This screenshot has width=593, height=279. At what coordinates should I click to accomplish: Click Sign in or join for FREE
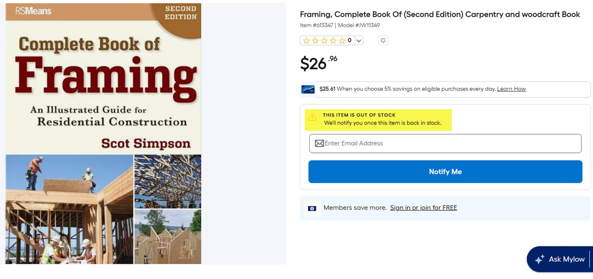pyautogui.click(x=423, y=208)
